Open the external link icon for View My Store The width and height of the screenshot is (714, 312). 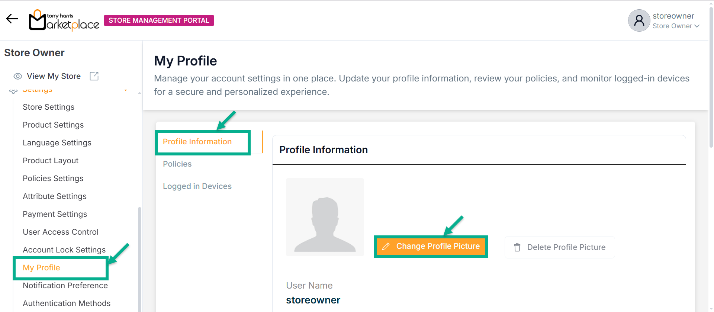click(x=94, y=76)
